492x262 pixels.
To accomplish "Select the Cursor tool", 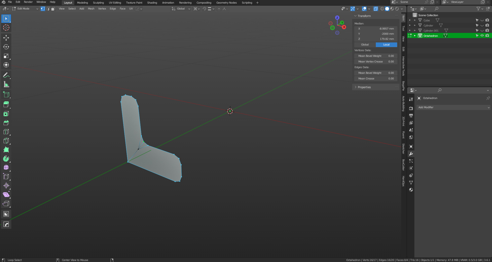I will (x=6, y=28).
